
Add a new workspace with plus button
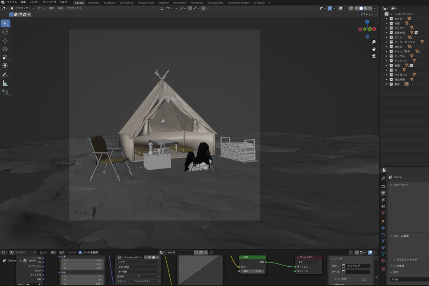269,3
